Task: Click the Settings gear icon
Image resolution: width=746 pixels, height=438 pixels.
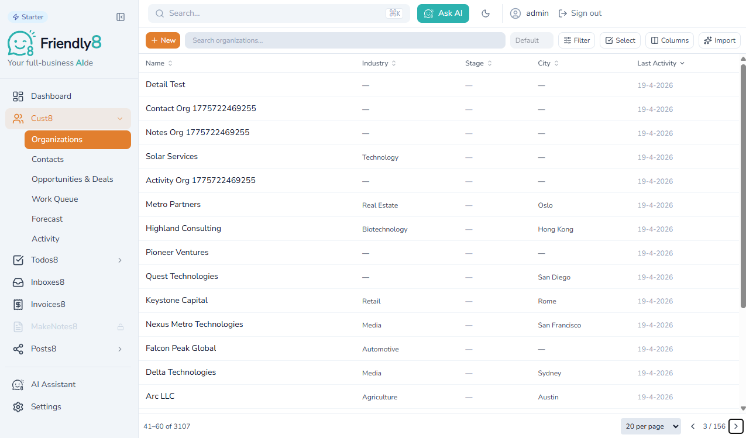Action: pos(18,407)
